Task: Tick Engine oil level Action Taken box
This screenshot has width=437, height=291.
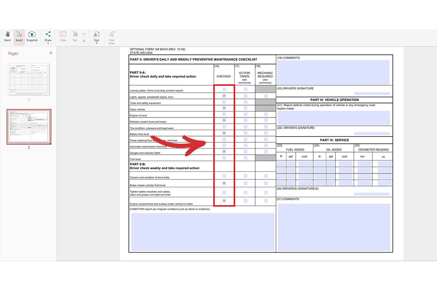Action: pos(245,114)
